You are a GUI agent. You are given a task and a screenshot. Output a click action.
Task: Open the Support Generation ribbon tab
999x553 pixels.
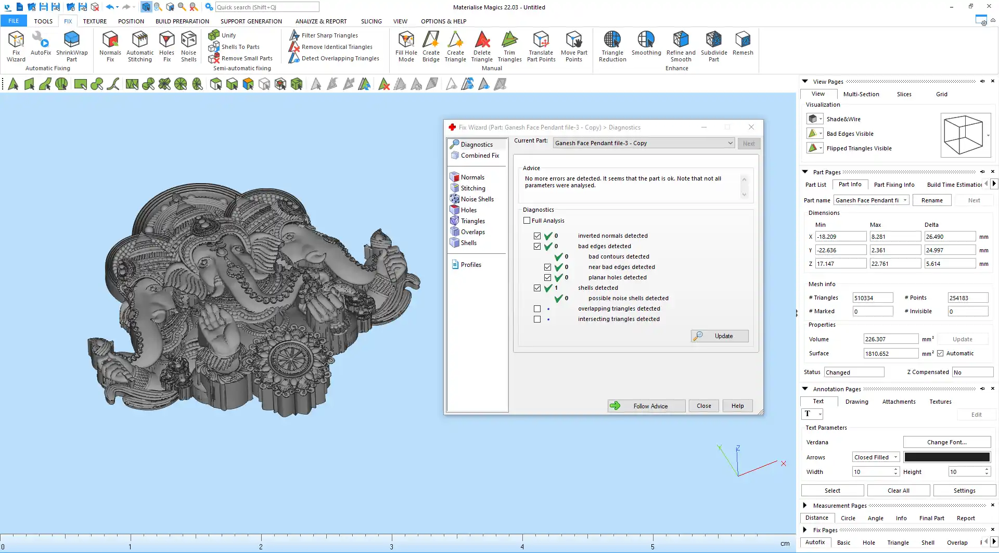(x=251, y=21)
